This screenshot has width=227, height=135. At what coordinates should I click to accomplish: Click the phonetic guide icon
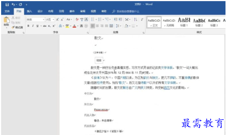(x=82, y=19)
